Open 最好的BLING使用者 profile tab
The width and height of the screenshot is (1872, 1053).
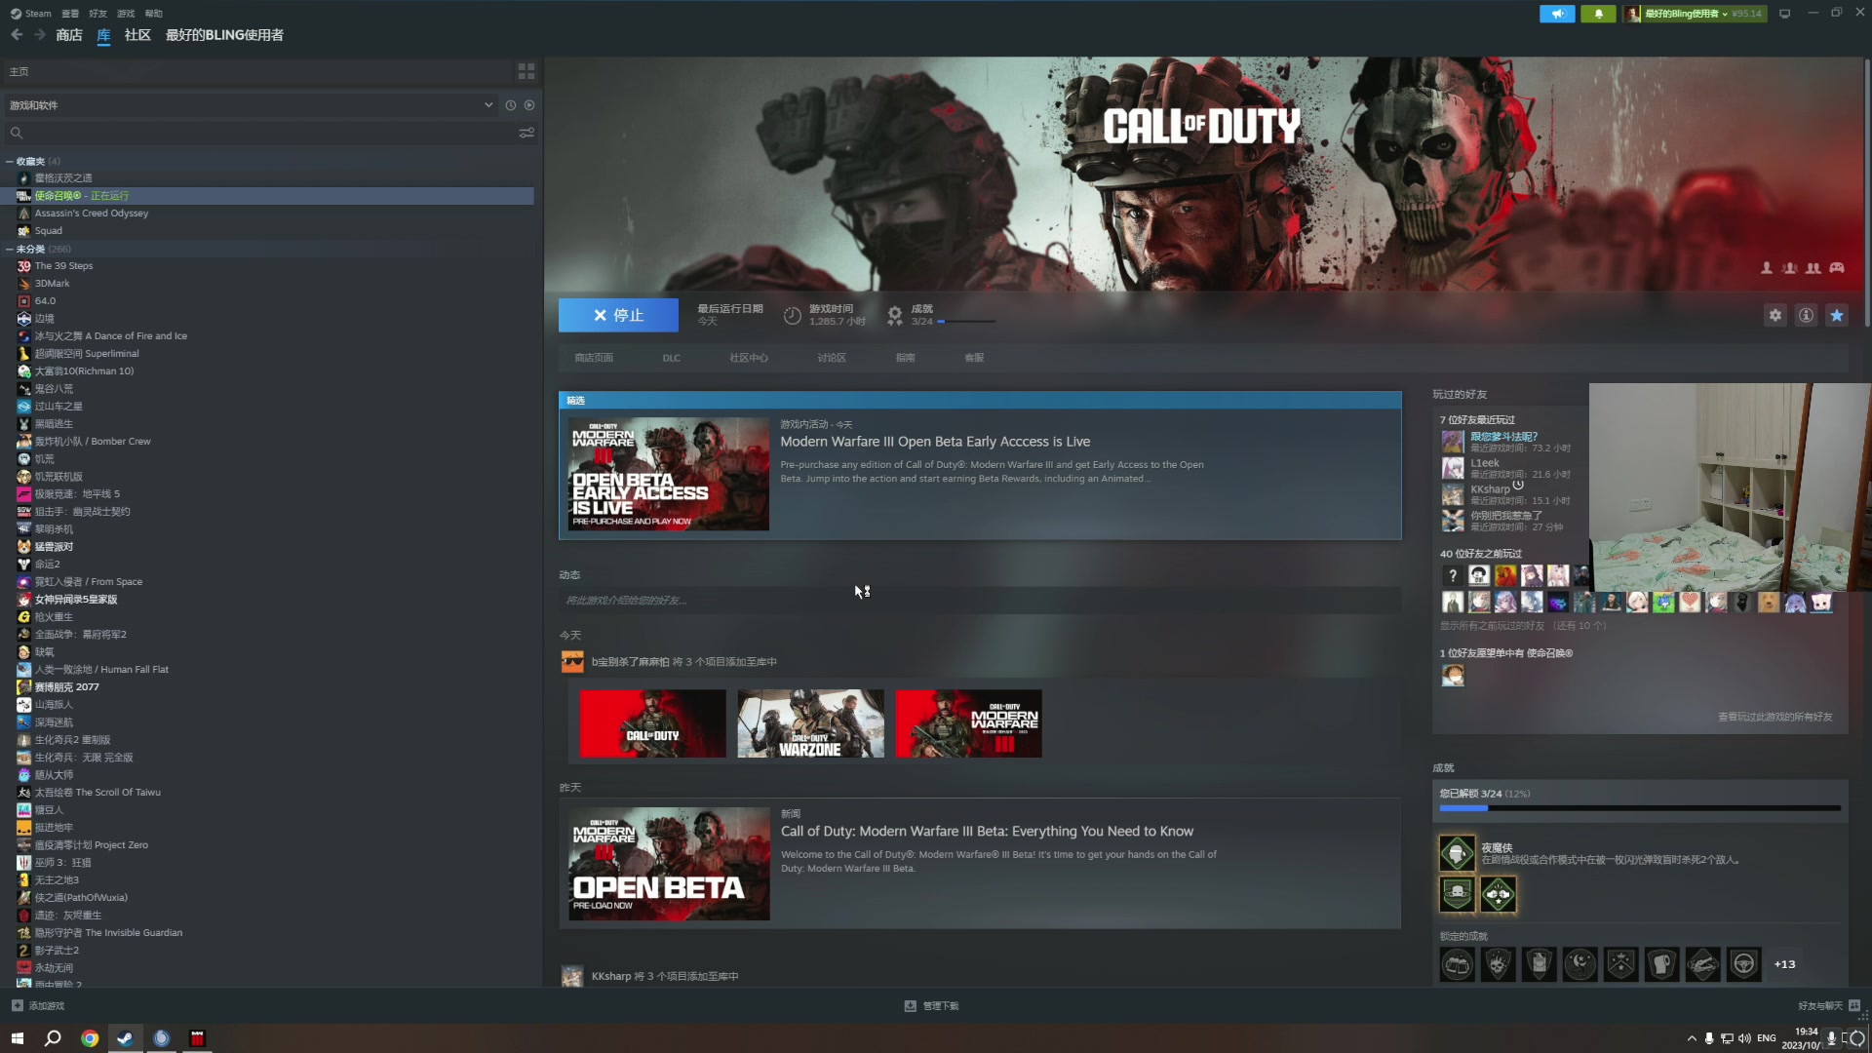[224, 35]
